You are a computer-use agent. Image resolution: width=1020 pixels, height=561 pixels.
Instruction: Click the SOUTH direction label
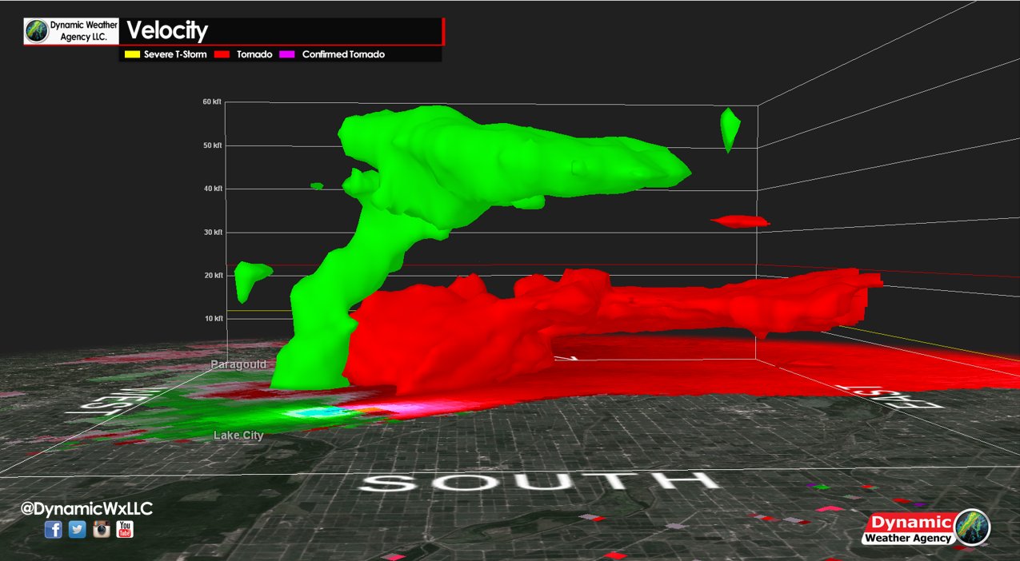pos(537,482)
